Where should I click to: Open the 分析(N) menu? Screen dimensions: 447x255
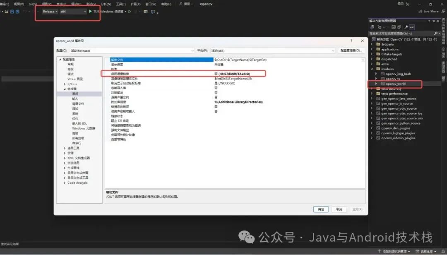point(106,4)
